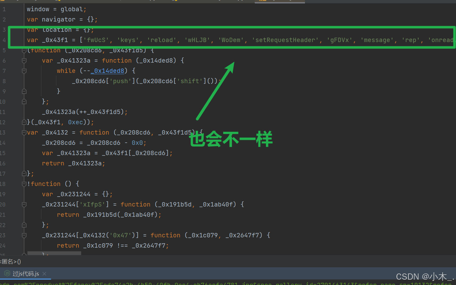
Task: Click line number 6 in the gutter
Action: [4, 61]
